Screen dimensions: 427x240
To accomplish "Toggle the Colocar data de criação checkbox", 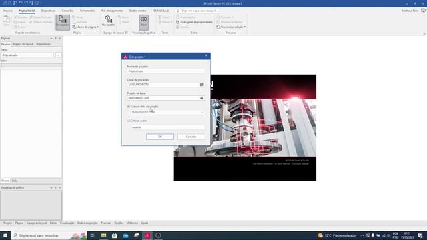I will 129,107.
